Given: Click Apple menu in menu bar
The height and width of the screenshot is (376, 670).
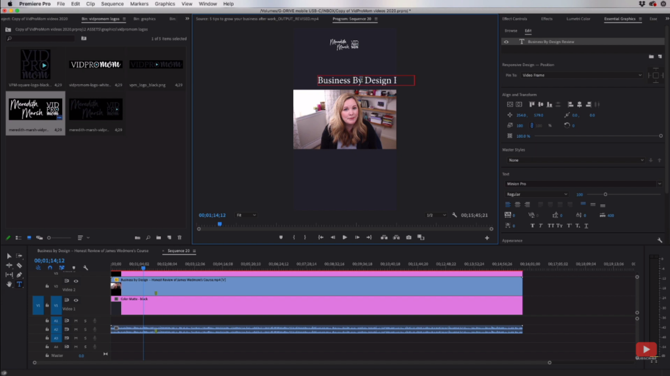Looking at the screenshot, I should pyautogui.click(x=9, y=4).
